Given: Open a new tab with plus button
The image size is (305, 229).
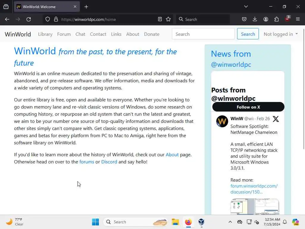Looking at the screenshot, I should coord(86,7).
